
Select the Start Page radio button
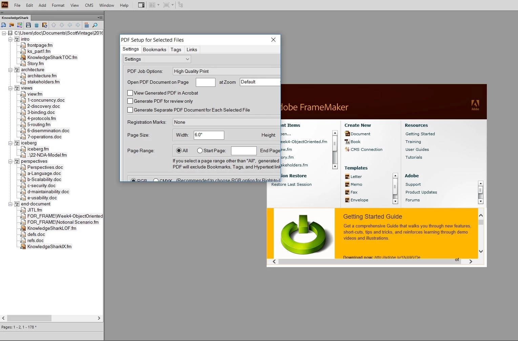(200, 151)
